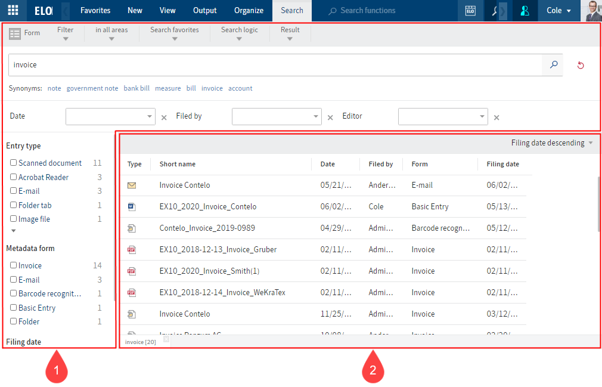602x387 pixels.
Task: Switch to the Output tab
Action: pos(204,11)
